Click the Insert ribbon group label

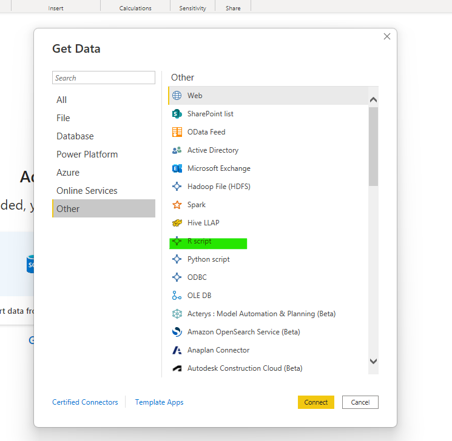click(56, 8)
